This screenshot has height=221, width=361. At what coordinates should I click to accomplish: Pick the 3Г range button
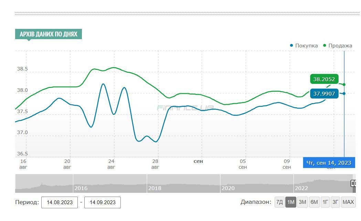pos(335,202)
